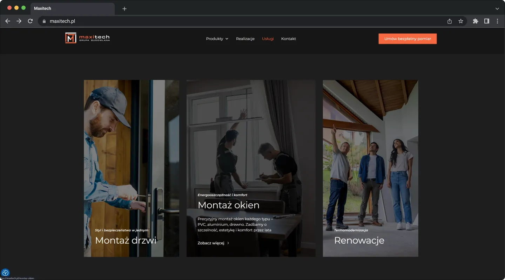Expand the Produkty dropdown menu
Image resolution: width=505 pixels, height=280 pixels.
(x=217, y=39)
